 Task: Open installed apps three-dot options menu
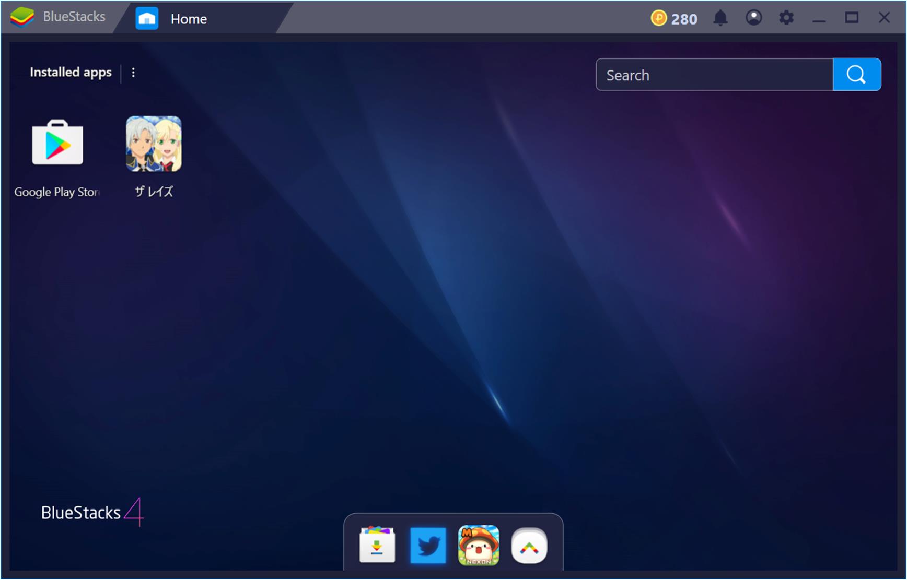(x=133, y=73)
